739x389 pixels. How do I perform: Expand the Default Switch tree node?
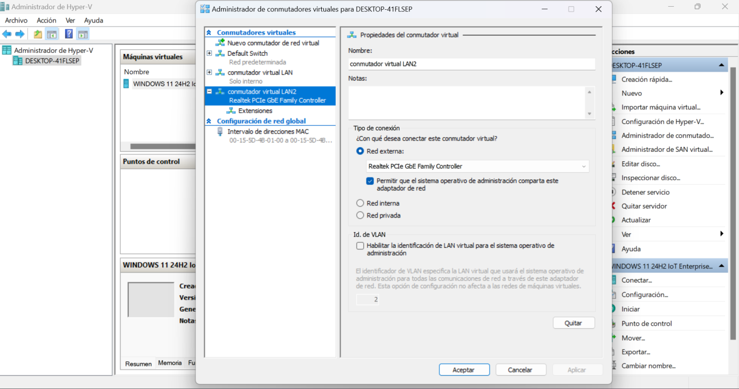pyautogui.click(x=209, y=53)
